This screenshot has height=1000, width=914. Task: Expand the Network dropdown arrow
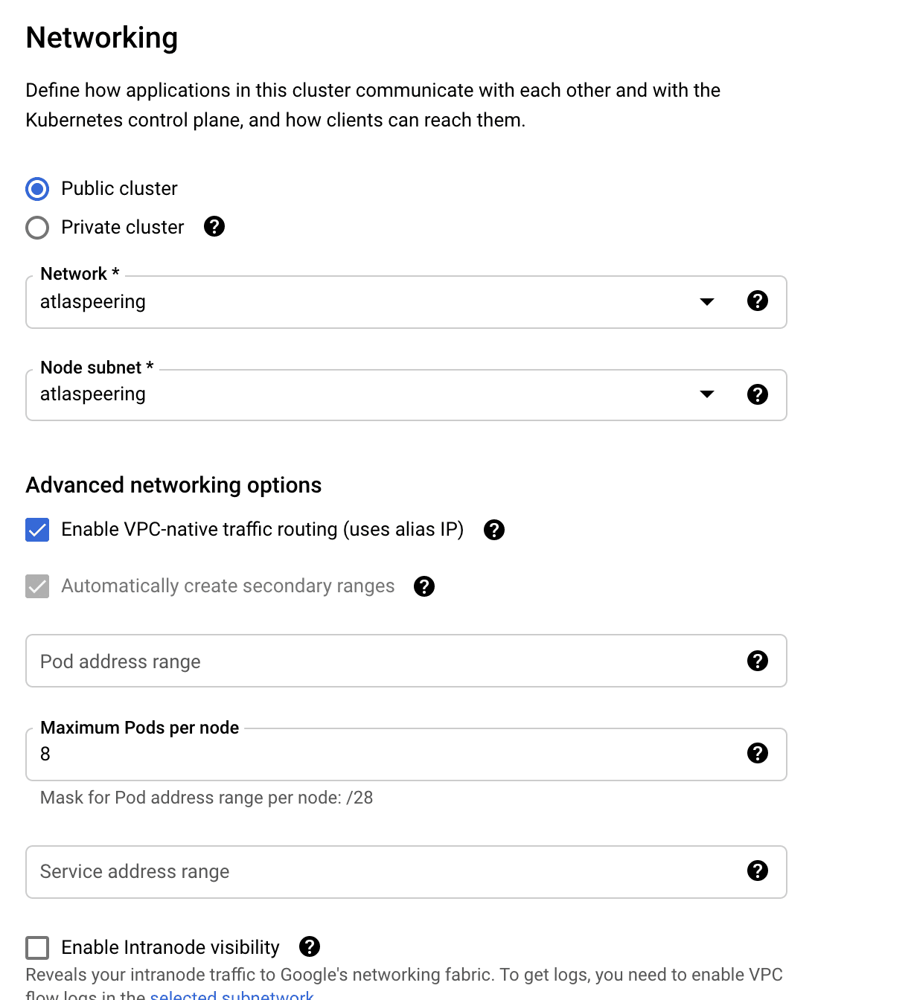(707, 301)
